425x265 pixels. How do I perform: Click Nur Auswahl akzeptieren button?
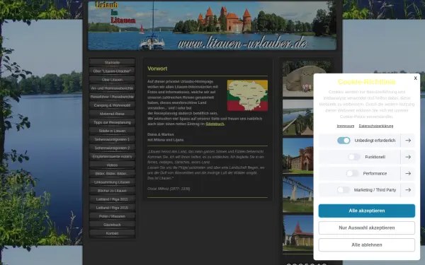(x=366, y=228)
